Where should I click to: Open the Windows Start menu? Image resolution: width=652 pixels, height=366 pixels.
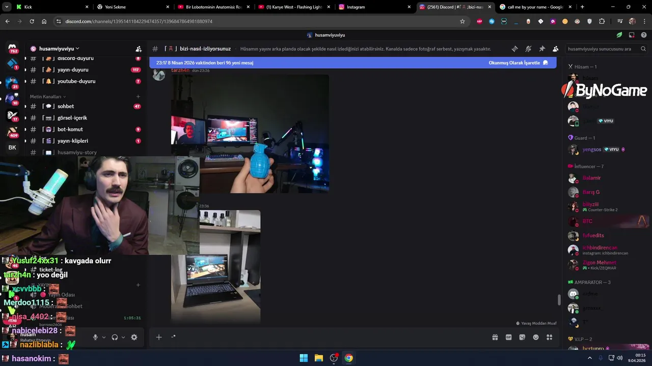[x=304, y=358]
